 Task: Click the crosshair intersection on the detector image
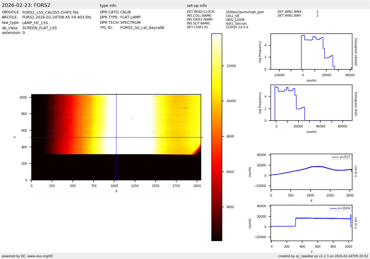point(116,137)
